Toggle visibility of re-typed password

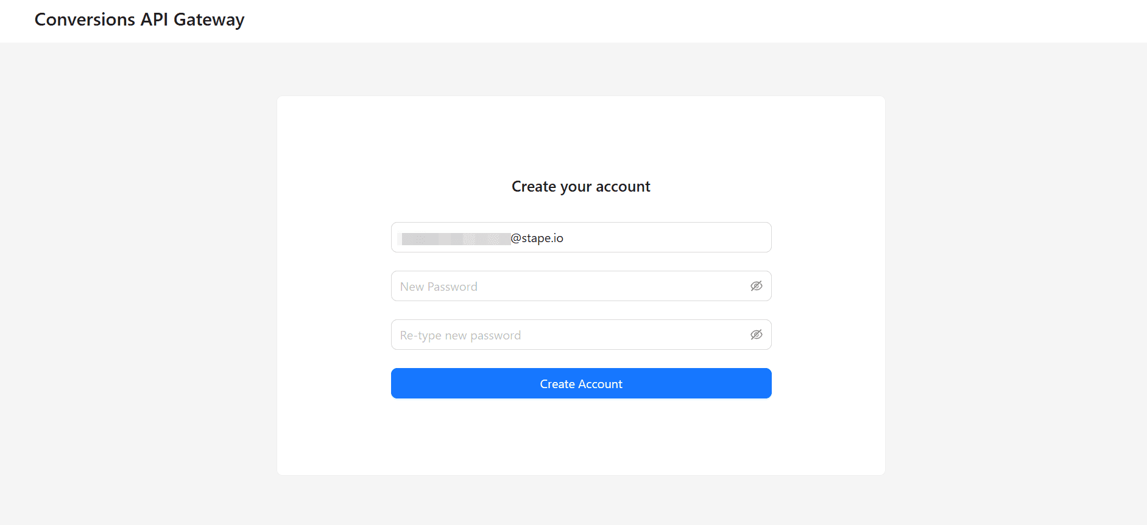756,335
